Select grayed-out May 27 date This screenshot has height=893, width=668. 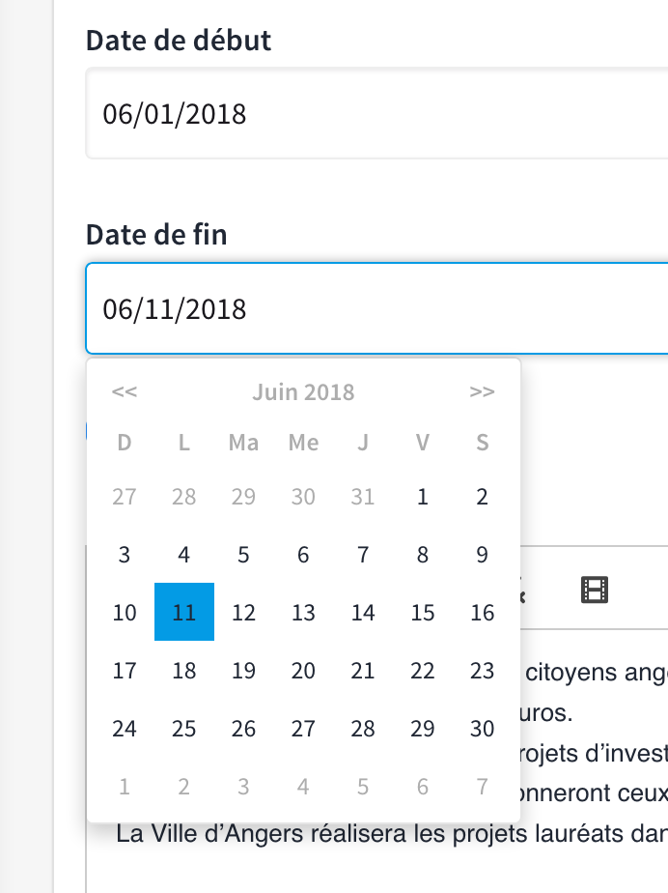[x=125, y=497]
